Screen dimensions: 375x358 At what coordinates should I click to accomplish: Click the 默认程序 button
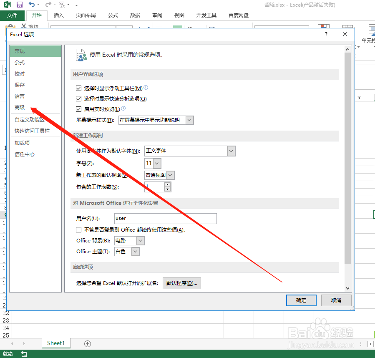point(181,283)
